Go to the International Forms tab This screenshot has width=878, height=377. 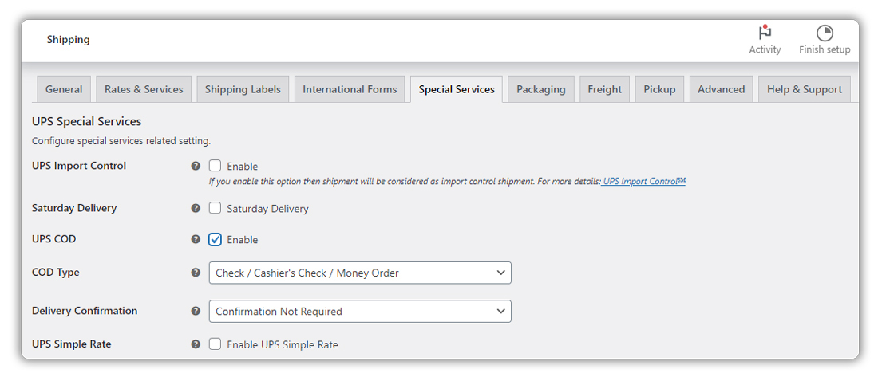[350, 89]
